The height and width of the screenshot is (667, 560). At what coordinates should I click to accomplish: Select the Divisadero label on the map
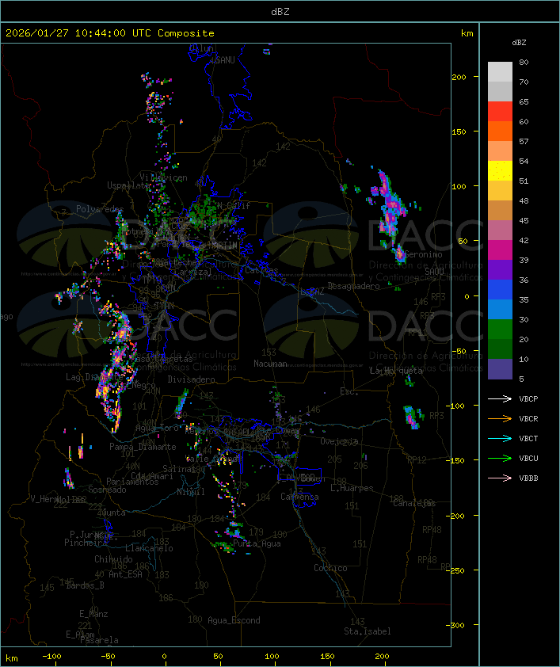tap(191, 379)
